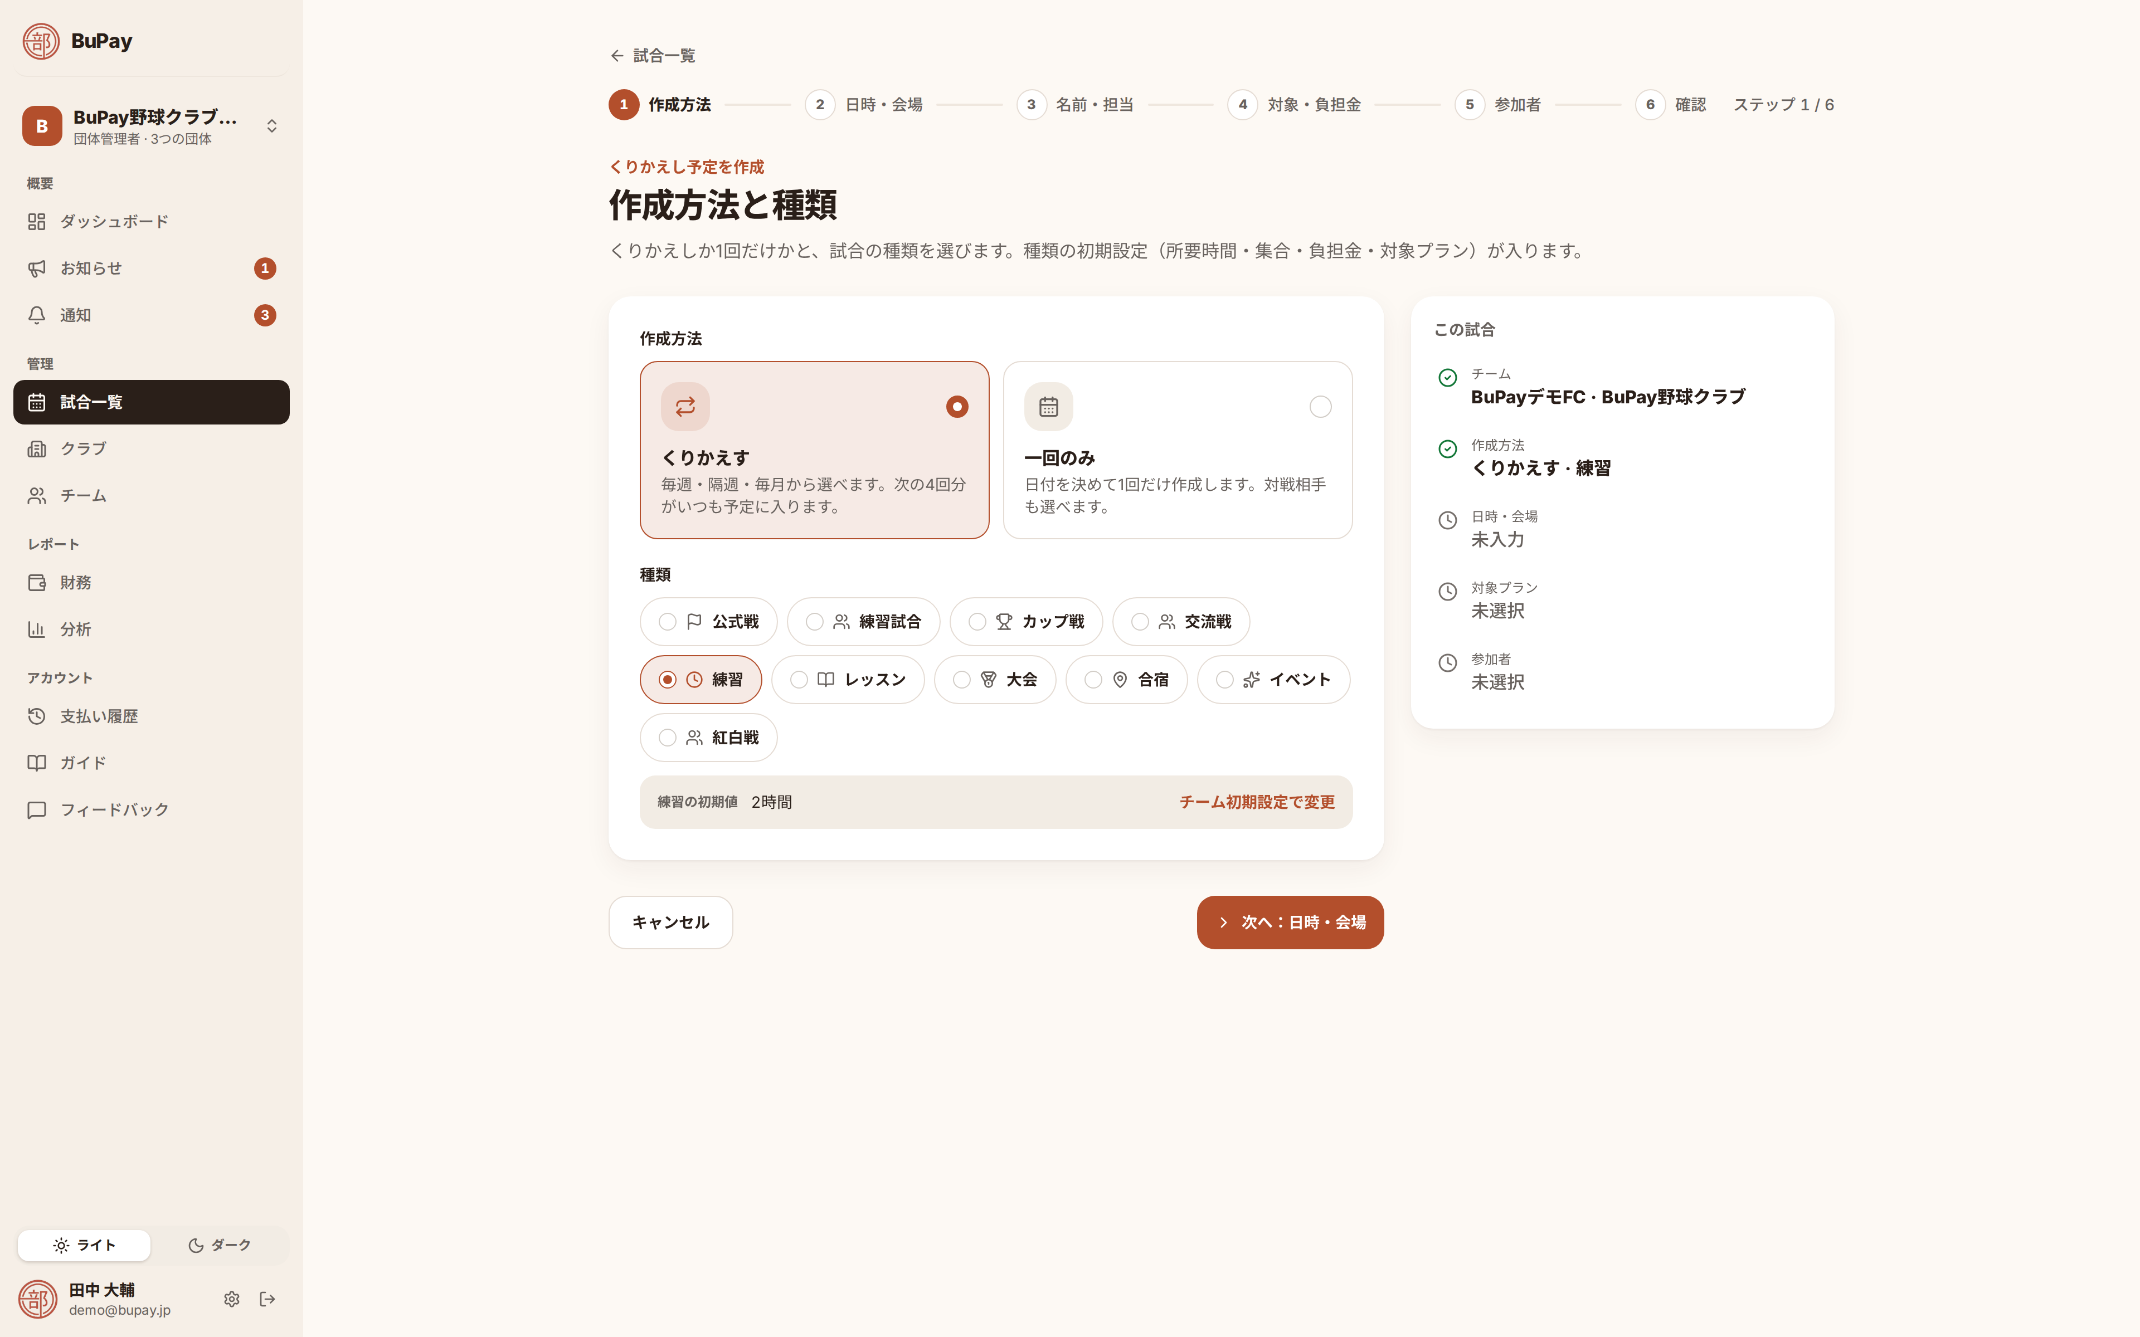Click the BuPay logo icon
Screen dimensions: 2140x1337
coord(41,41)
